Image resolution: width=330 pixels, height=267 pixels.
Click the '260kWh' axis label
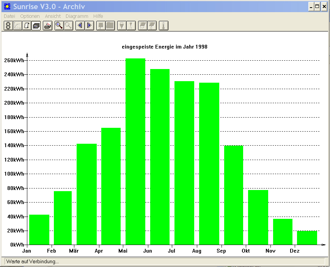[x=14, y=60]
